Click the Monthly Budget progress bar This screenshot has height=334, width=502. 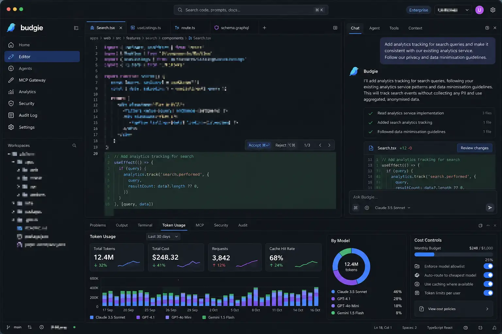pyautogui.click(x=454, y=254)
